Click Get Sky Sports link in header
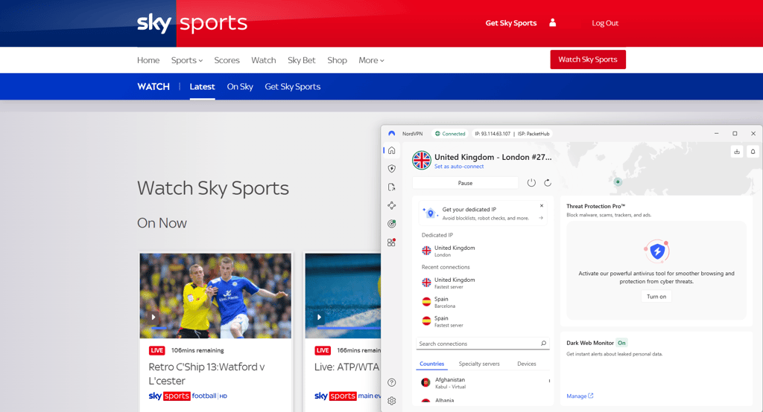This screenshot has width=763, height=412. (511, 23)
